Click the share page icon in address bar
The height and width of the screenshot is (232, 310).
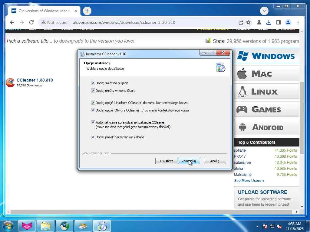tap(241, 22)
